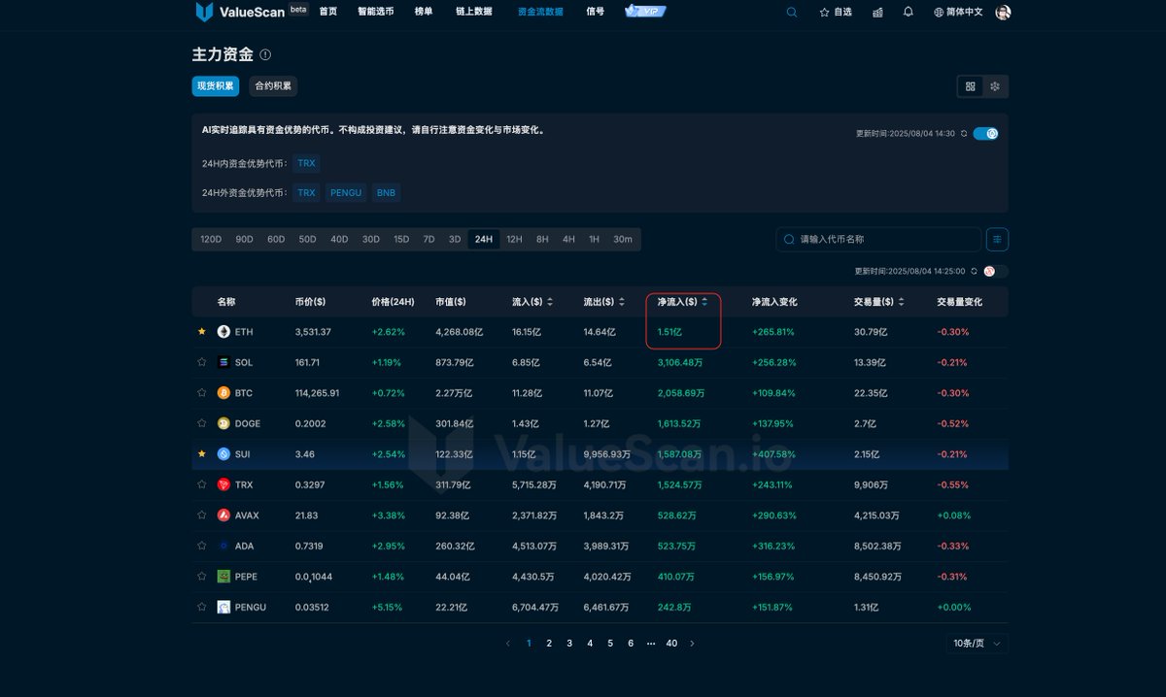Open the 自选 watchlist
1166x697 pixels.
pyautogui.click(x=836, y=13)
